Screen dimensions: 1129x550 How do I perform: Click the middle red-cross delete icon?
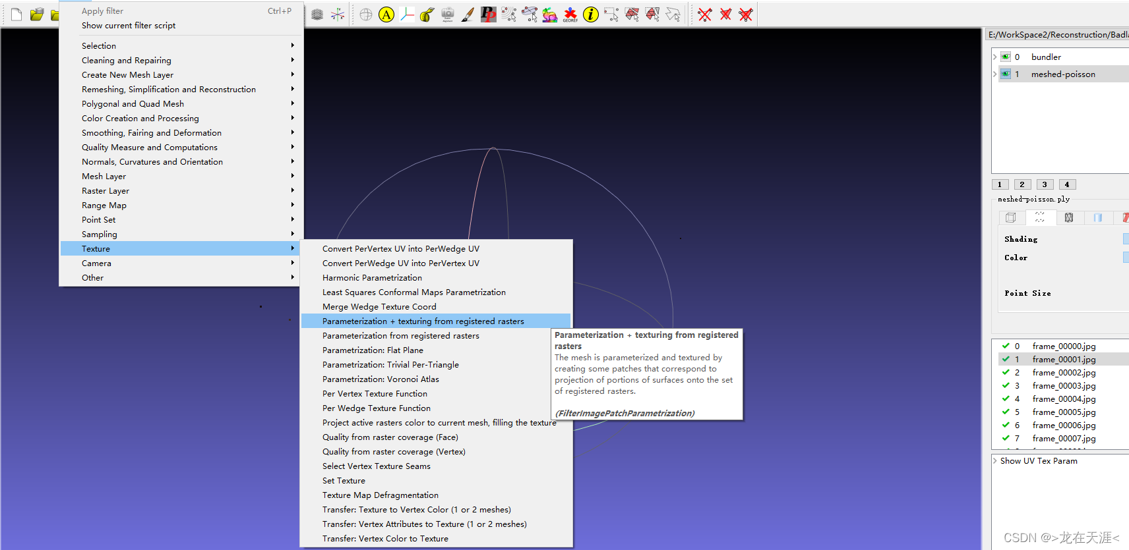click(x=725, y=14)
